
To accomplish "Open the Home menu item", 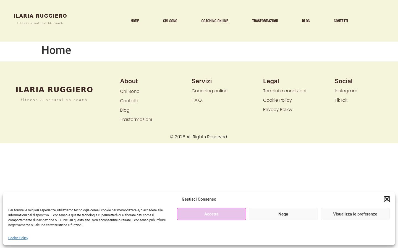I will point(135,21).
